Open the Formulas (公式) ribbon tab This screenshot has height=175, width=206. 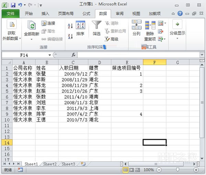[x=86, y=14]
